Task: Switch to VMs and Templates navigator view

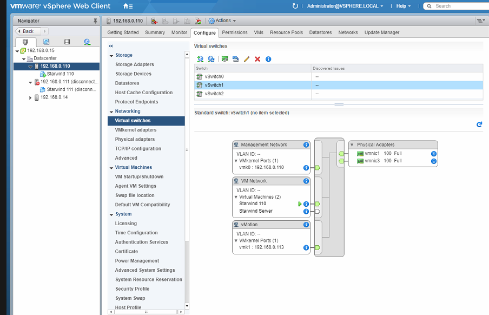Action: [46, 42]
